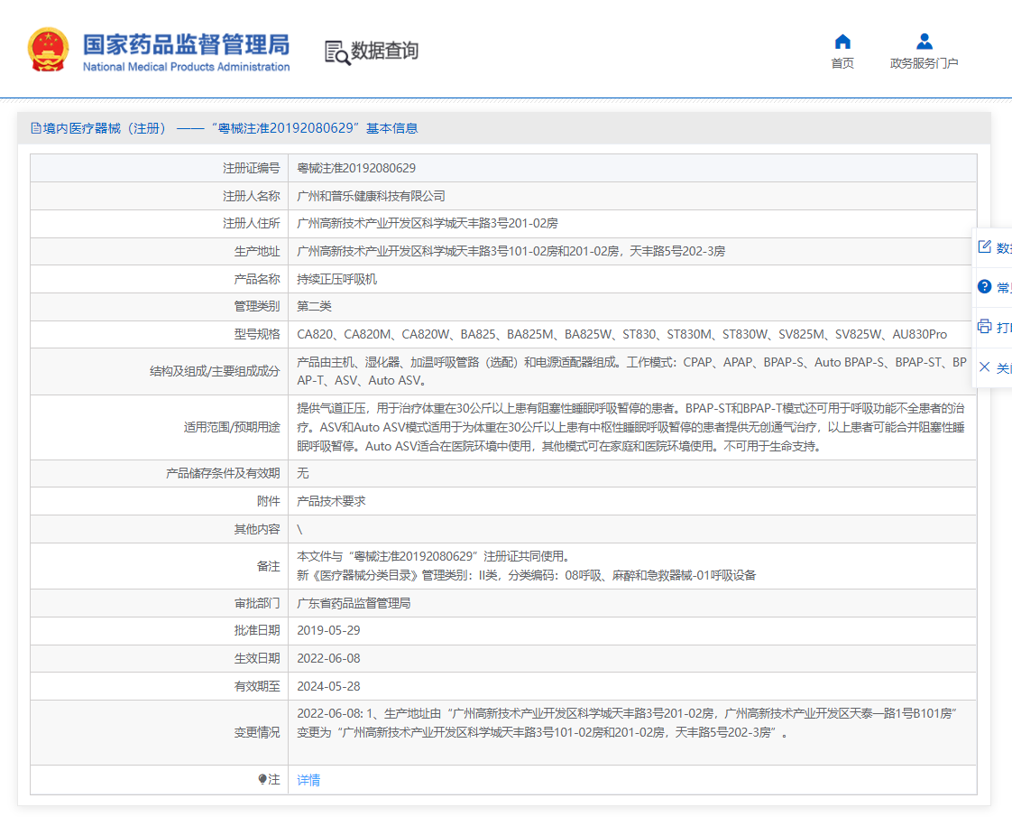The width and height of the screenshot is (1012, 817).
Task: Click the bulb icon beside 注
Action: point(262,780)
